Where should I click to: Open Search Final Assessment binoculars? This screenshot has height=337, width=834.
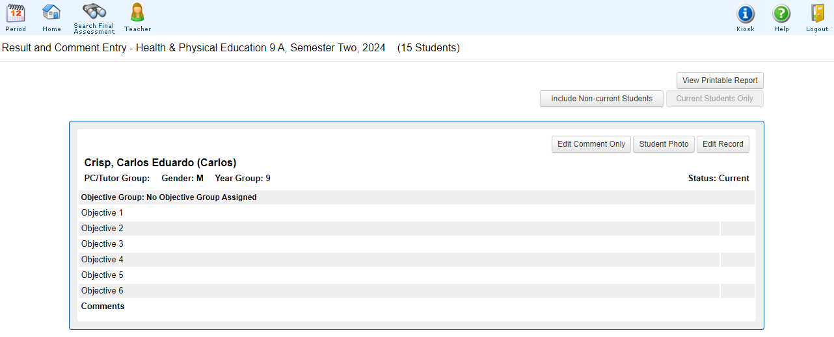[x=94, y=12]
